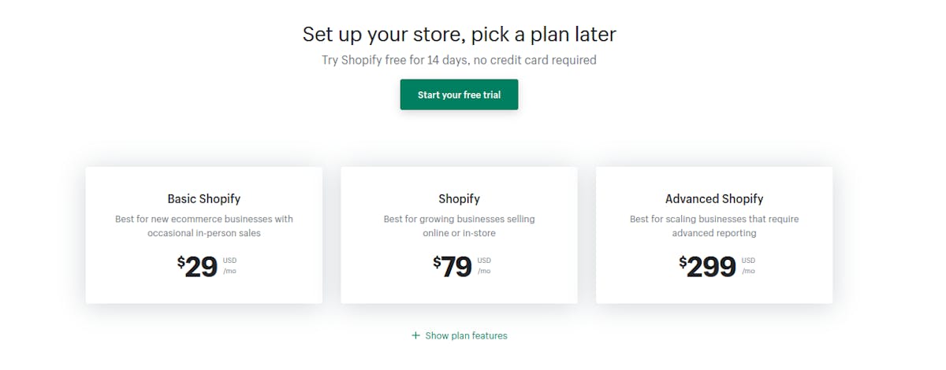
Task: Click the Set up your store heading
Action: 459,34
